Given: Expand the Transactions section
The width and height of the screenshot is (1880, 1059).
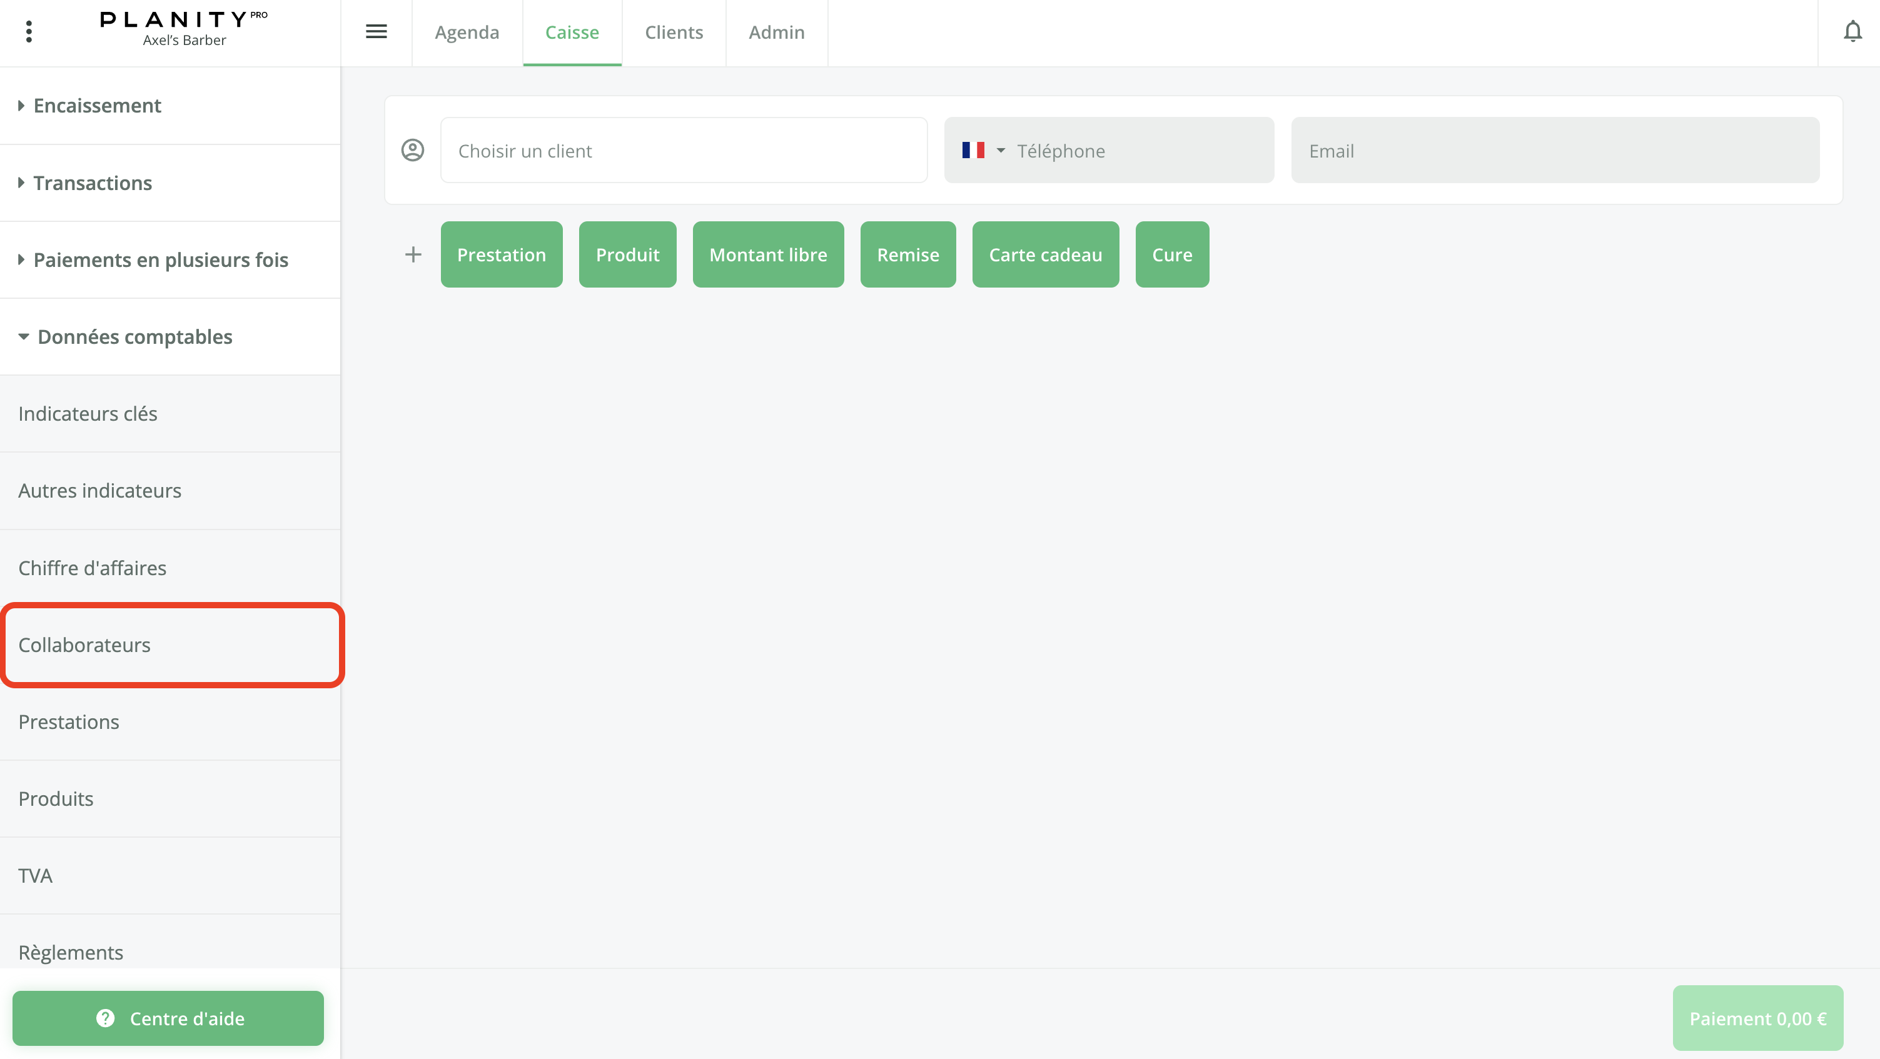Looking at the screenshot, I should tap(93, 183).
